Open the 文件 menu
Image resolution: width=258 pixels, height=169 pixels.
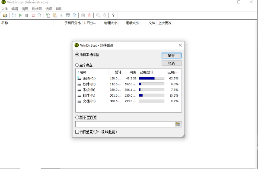pos(4,9)
